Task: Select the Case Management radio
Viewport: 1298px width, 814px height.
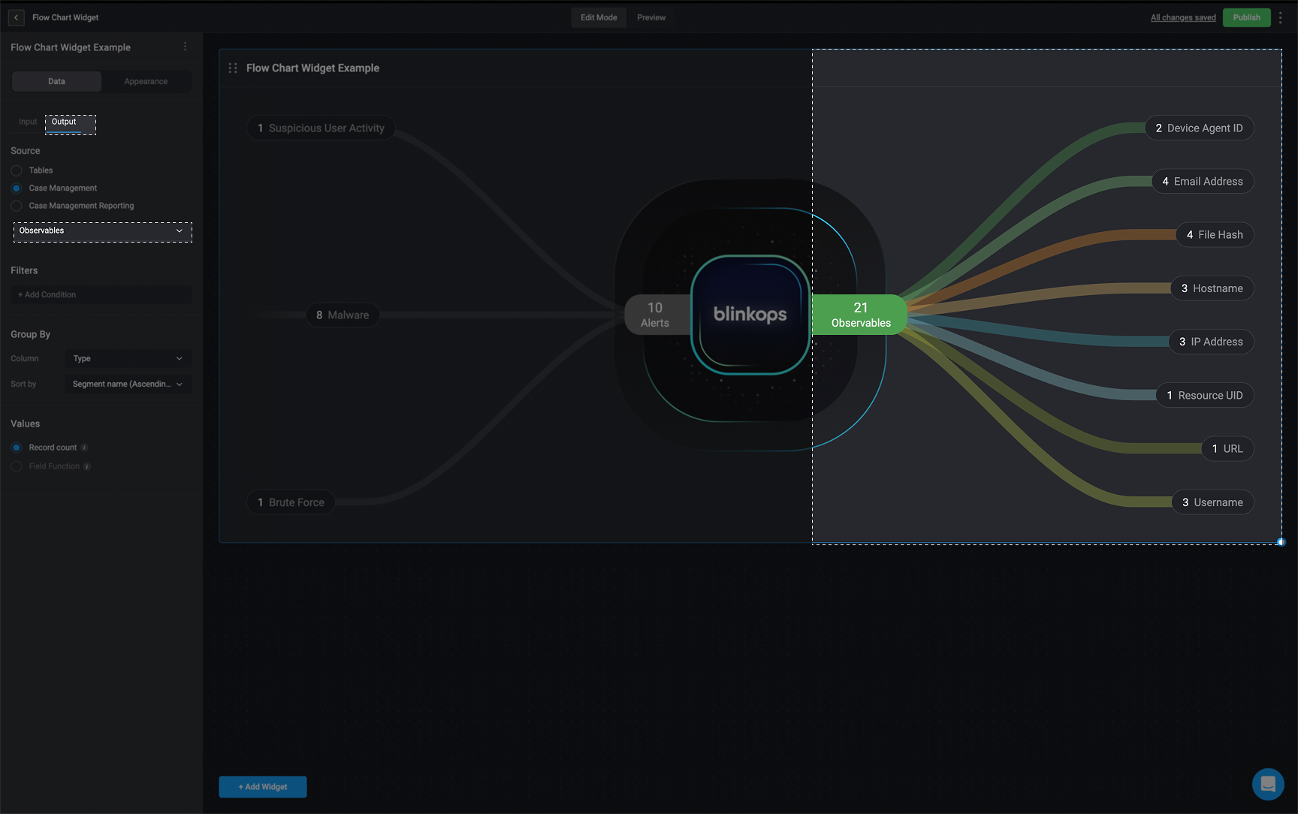Action: (x=17, y=188)
